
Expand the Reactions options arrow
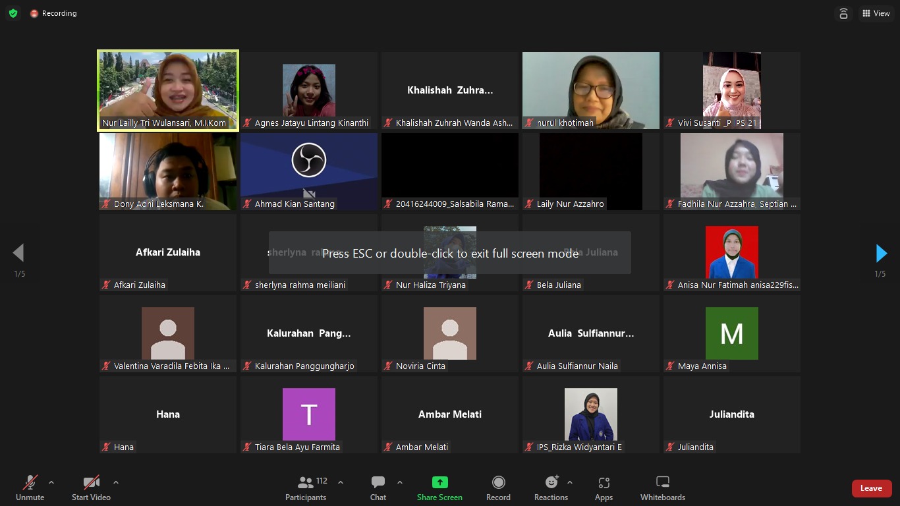click(x=570, y=482)
